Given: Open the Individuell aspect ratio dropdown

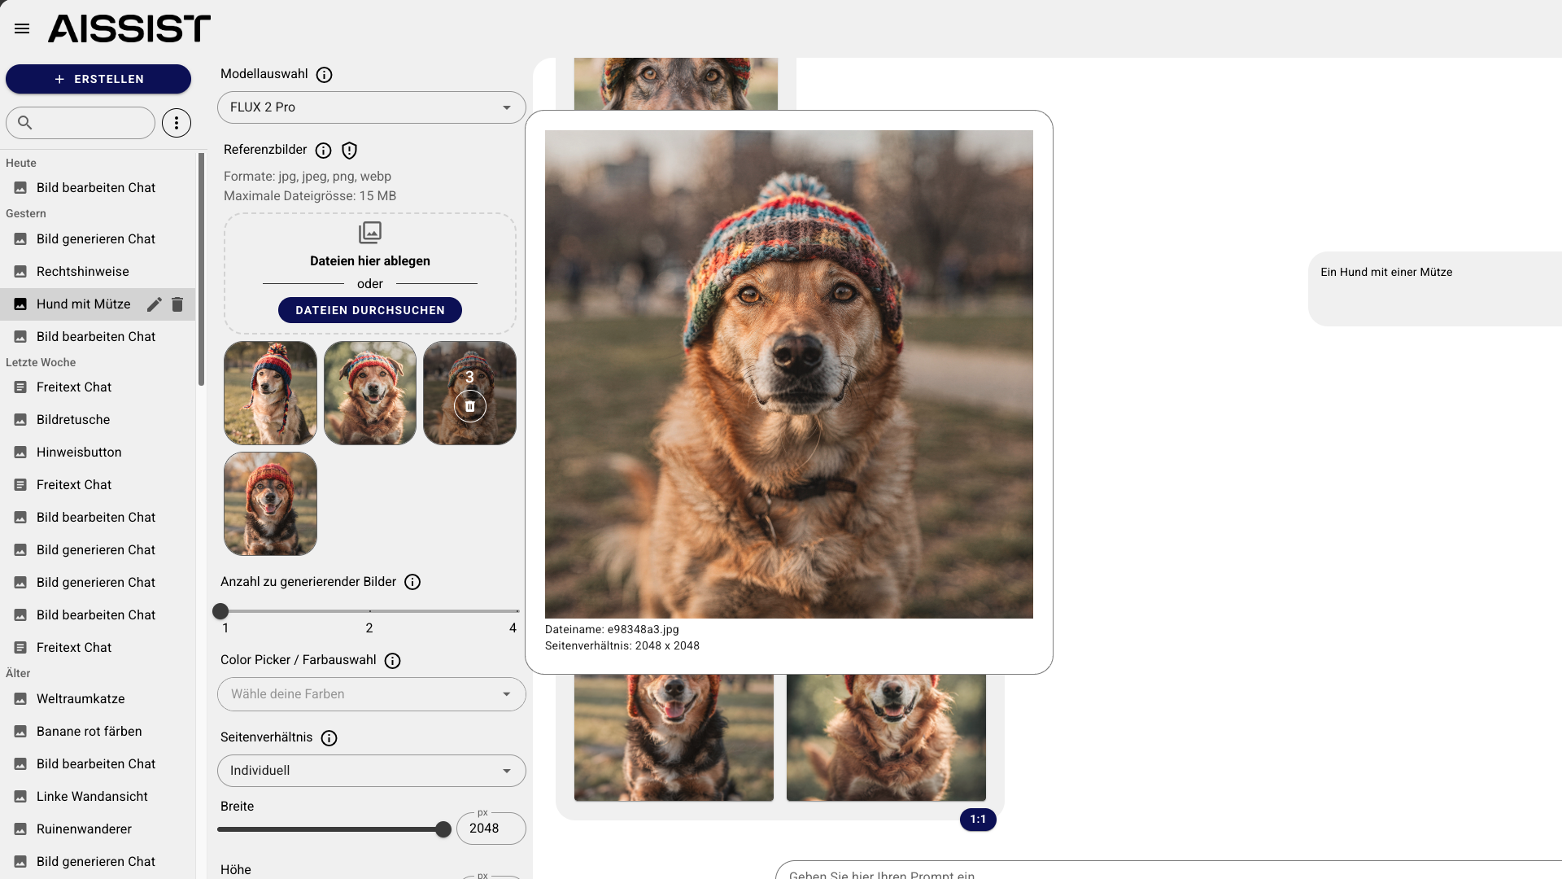Looking at the screenshot, I should coord(372,771).
